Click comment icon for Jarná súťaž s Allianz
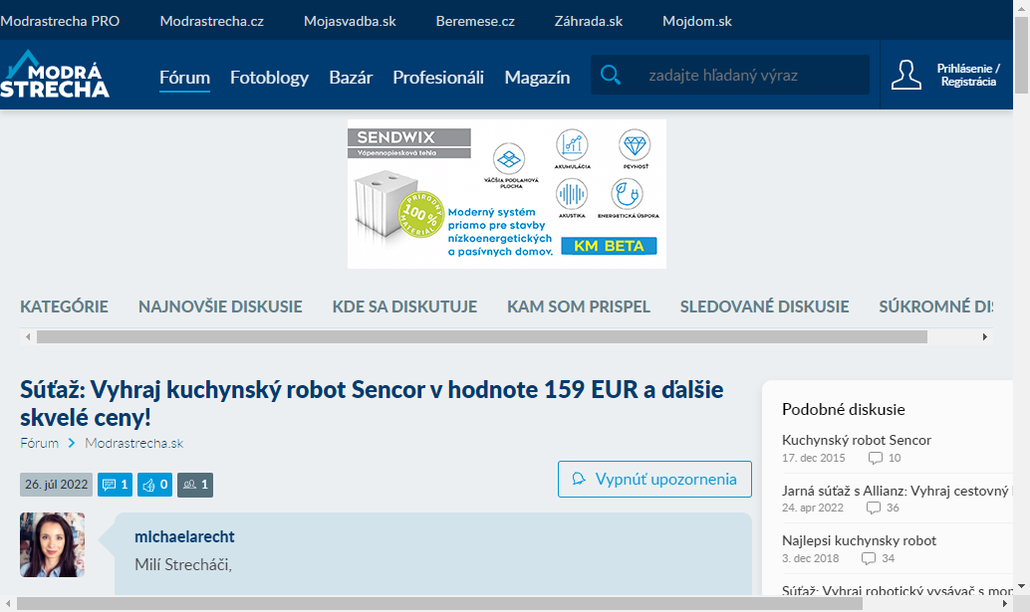Viewport: 1030px width, 612px height. tap(873, 508)
